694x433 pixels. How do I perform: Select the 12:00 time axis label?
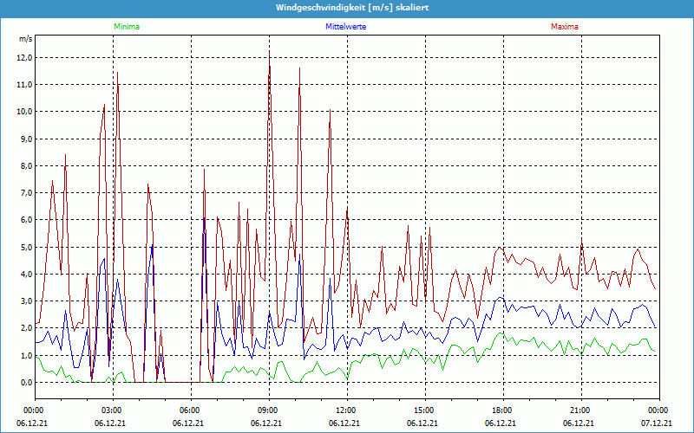click(x=345, y=410)
